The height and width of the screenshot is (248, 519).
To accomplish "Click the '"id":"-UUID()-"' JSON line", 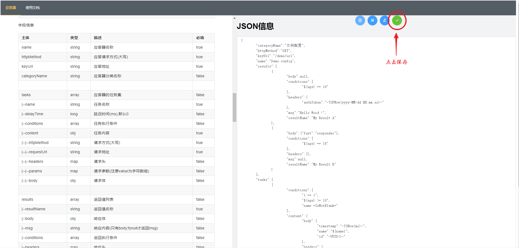I will (331, 237).
